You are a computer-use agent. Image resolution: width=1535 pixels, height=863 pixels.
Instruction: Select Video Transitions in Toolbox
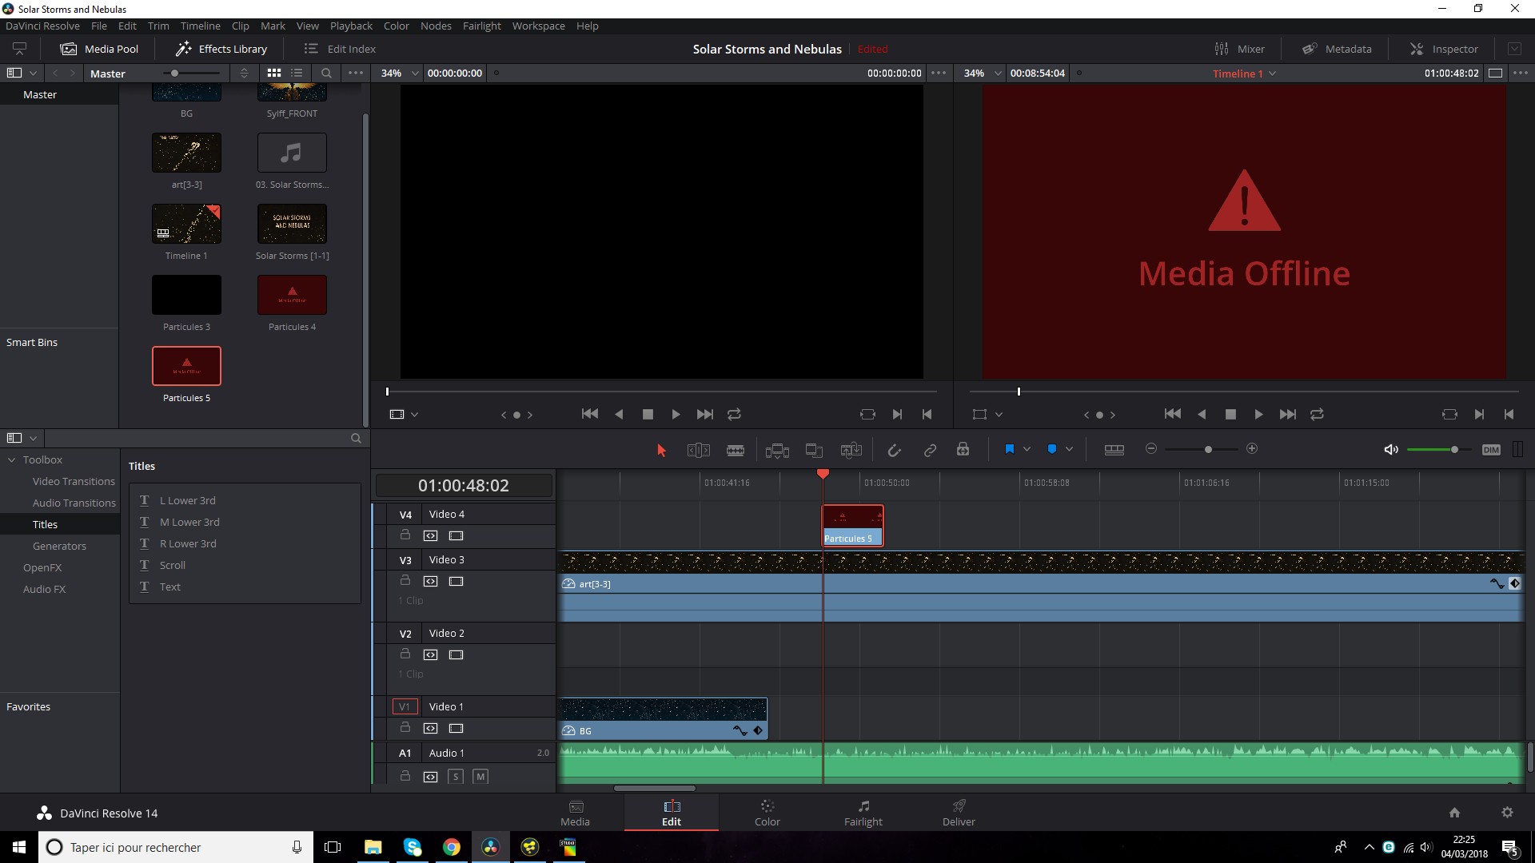pos(74,481)
